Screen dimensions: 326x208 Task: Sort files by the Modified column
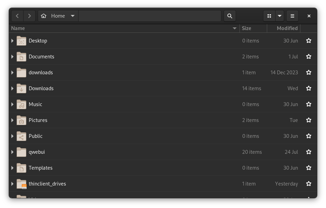(288, 28)
